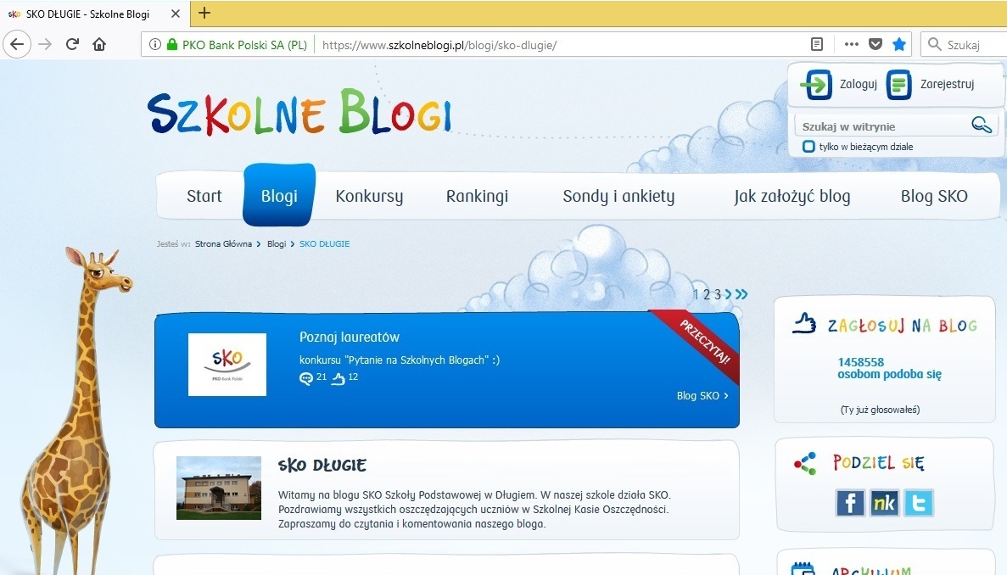The height and width of the screenshot is (575, 1007).
Task: Open the Konkursy menu item
Action: point(369,196)
